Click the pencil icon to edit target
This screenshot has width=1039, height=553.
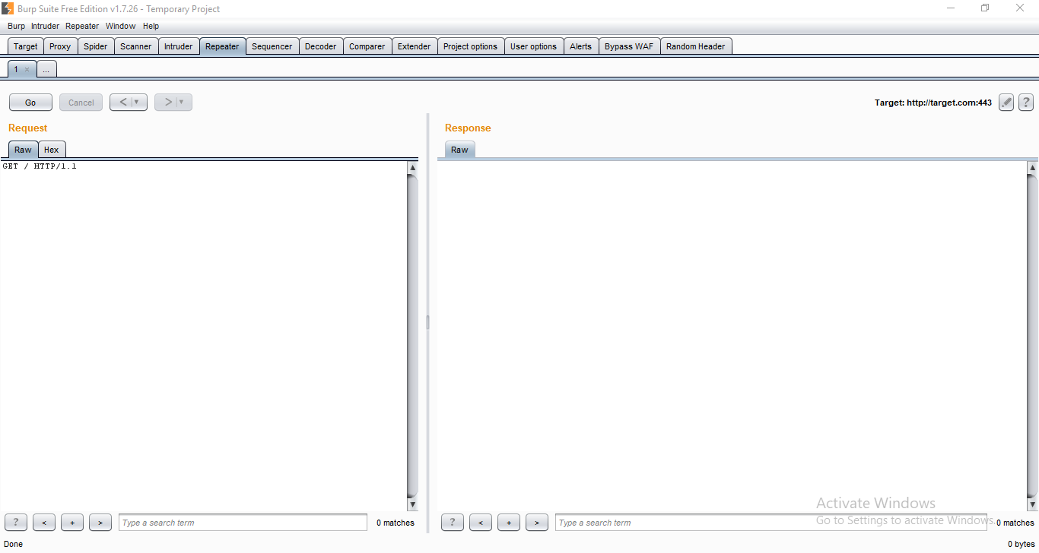point(1006,103)
